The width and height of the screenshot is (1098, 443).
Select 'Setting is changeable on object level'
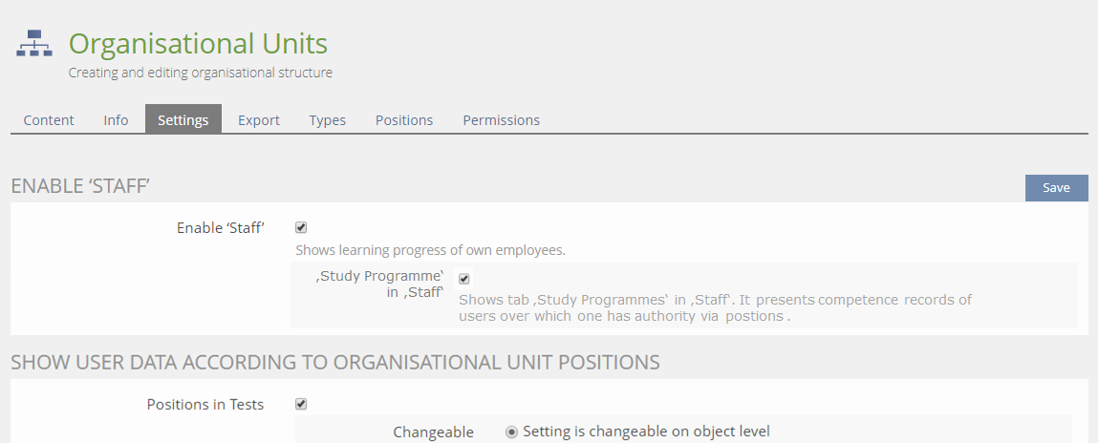click(x=512, y=432)
